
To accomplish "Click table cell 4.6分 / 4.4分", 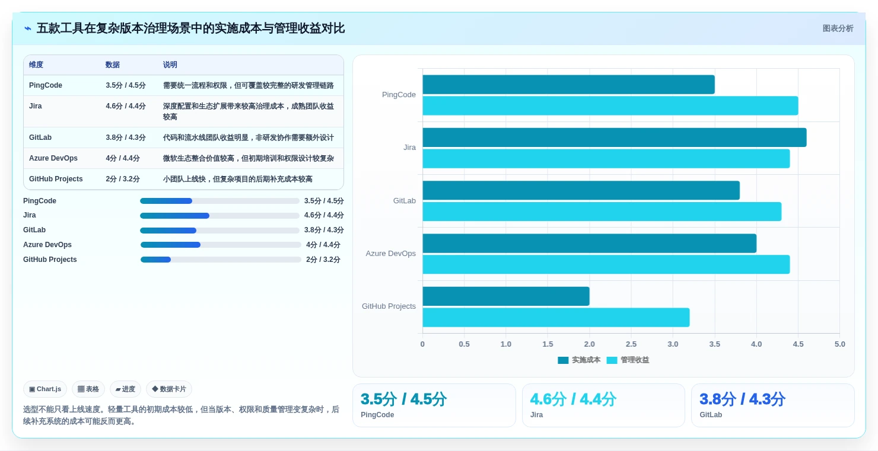I will 126,106.
